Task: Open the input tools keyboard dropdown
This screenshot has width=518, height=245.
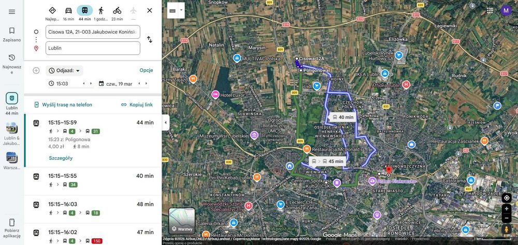Action: click(181, 10)
